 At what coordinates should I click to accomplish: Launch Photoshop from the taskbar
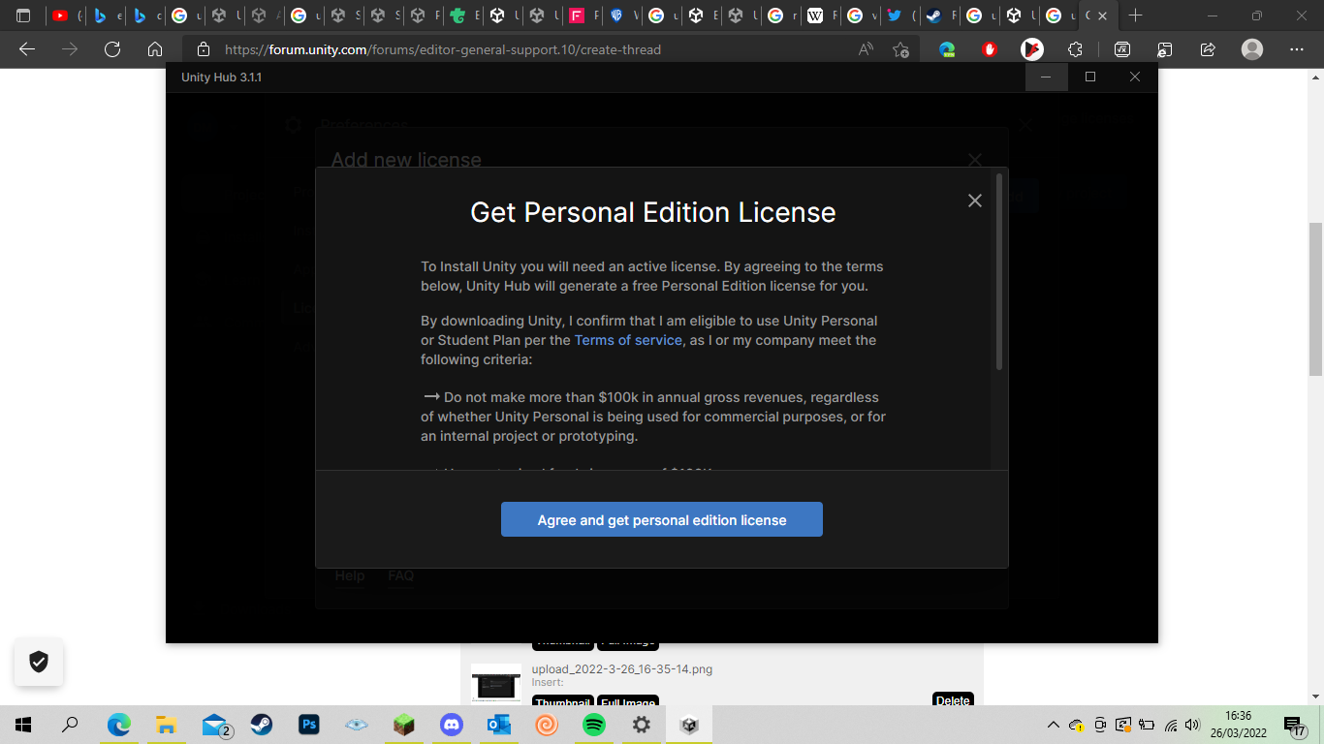pos(309,725)
